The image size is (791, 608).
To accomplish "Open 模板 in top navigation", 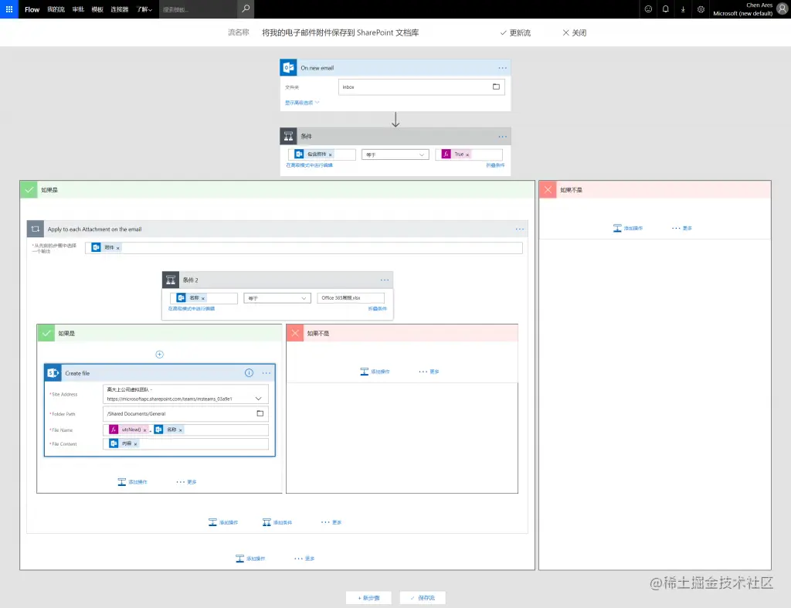I will [x=97, y=9].
